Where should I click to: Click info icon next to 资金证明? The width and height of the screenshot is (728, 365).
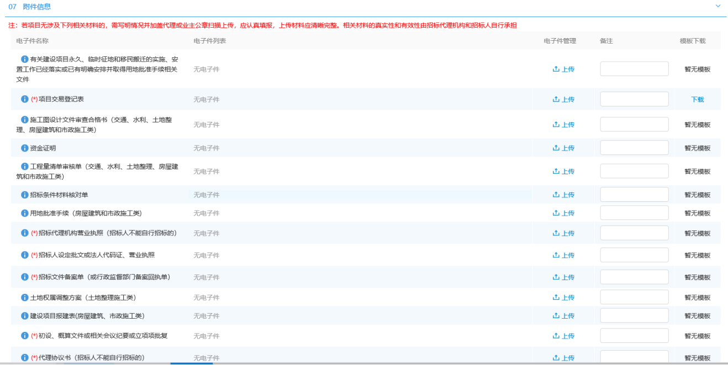pos(25,148)
